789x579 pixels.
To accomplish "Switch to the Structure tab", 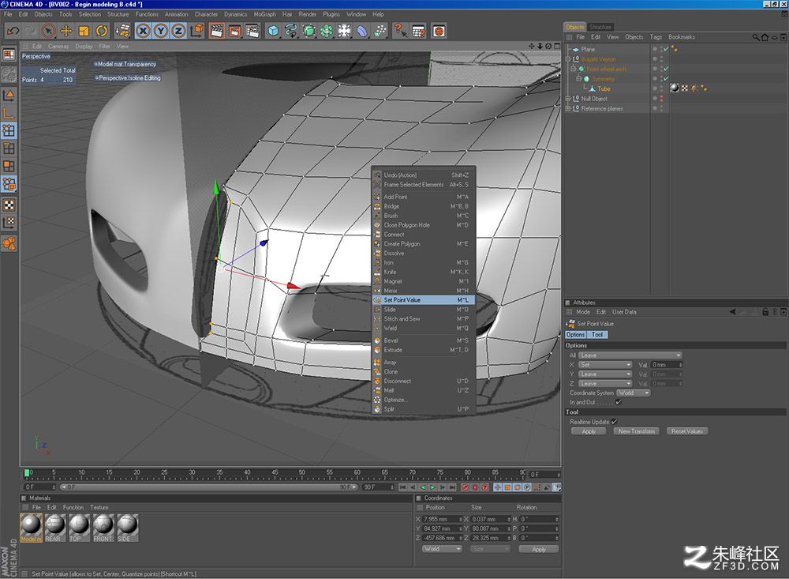I will 600,27.
